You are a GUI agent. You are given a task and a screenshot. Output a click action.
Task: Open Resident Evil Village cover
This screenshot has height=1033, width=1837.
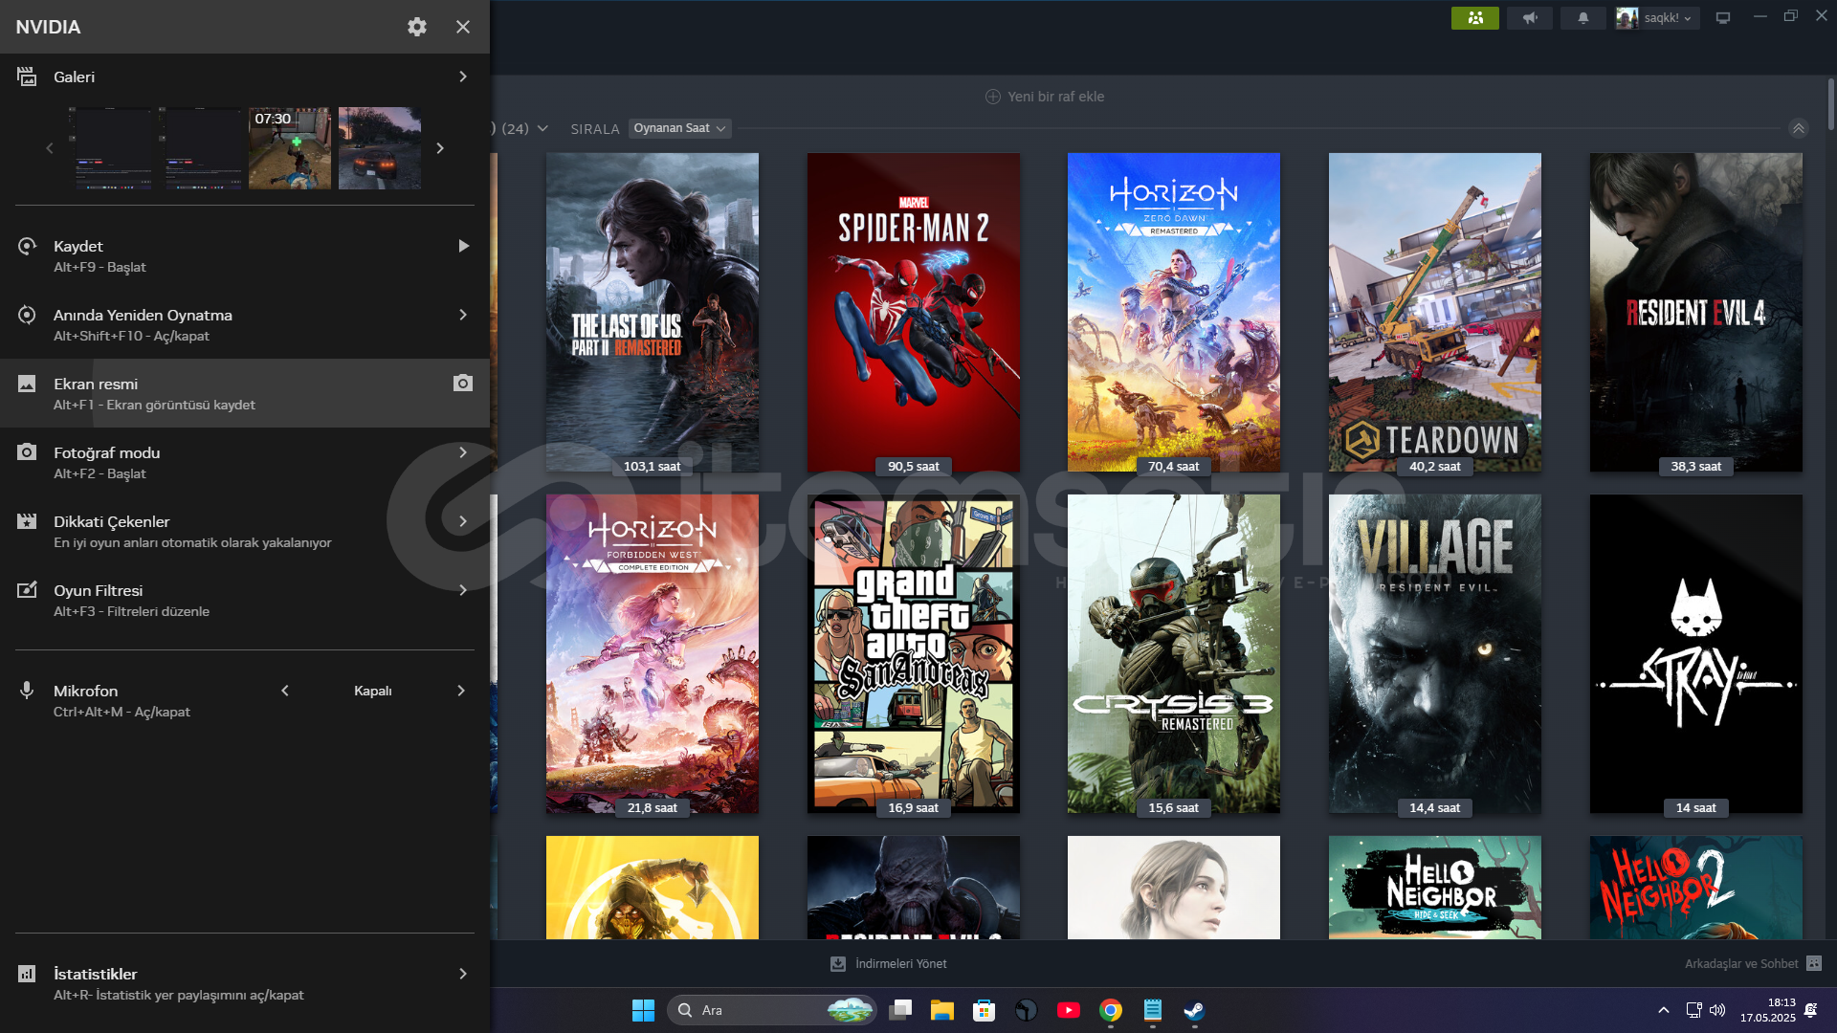pos(1435,653)
